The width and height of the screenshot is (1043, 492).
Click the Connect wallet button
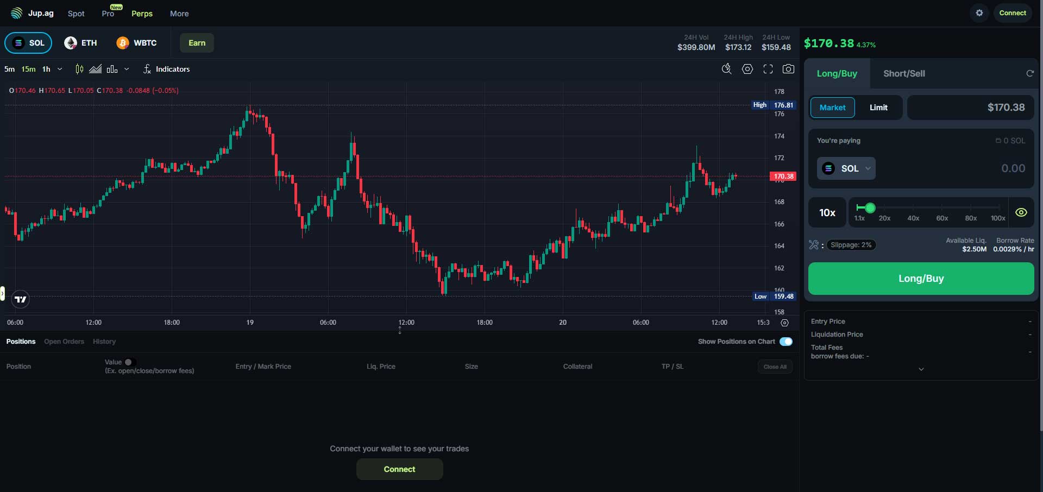(x=1013, y=12)
